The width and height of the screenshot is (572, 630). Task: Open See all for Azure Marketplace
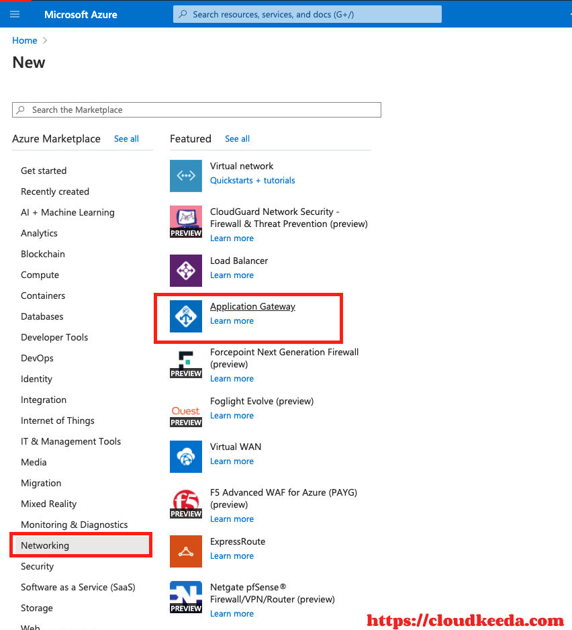click(126, 138)
